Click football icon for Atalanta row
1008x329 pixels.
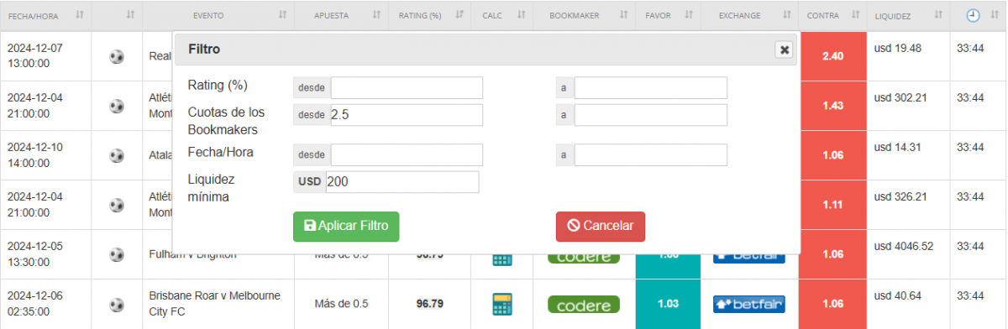[116, 156]
